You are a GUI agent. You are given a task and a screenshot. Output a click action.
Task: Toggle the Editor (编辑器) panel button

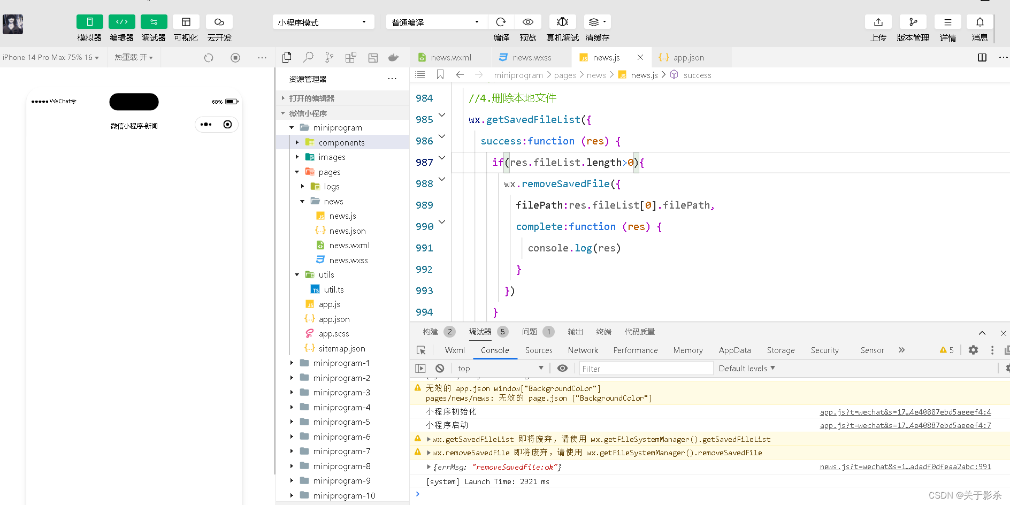121,22
